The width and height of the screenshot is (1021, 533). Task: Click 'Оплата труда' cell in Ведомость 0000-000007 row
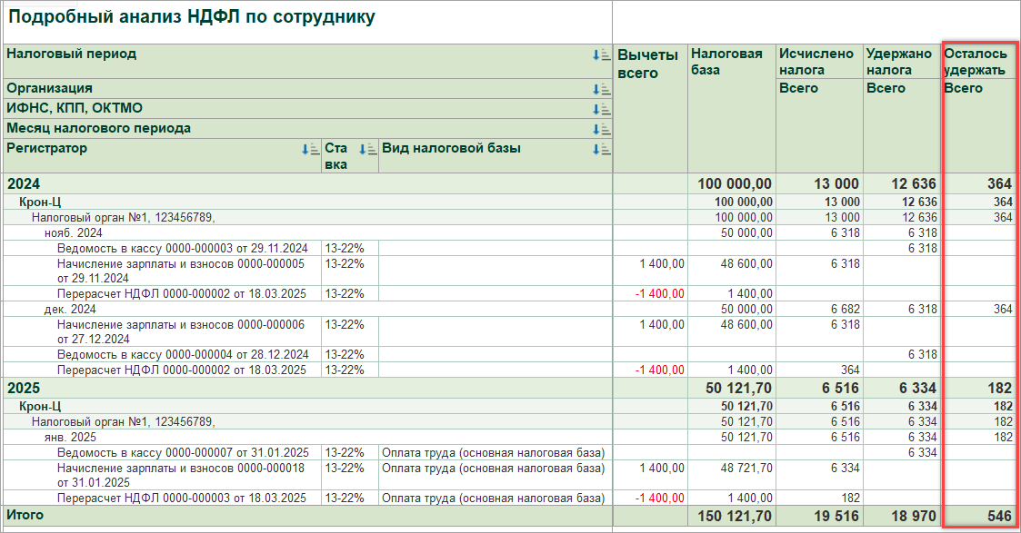494,453
